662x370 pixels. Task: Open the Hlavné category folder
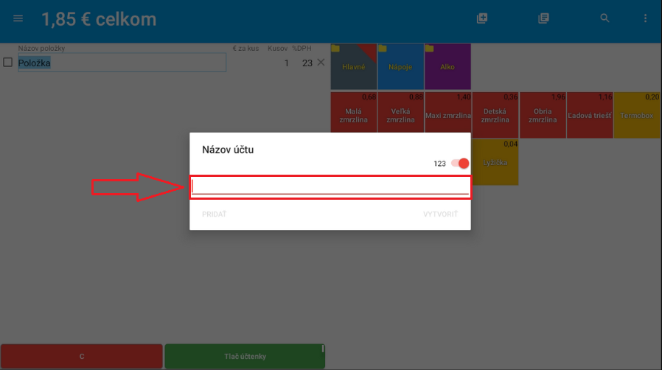[353, 66]
